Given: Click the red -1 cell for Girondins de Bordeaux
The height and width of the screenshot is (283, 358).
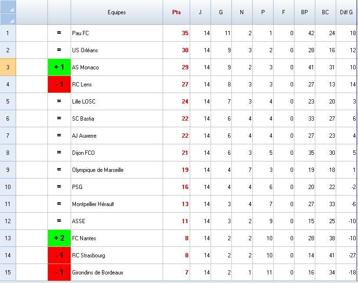Looking at the screenshot, I should click(x=59, y=273).
